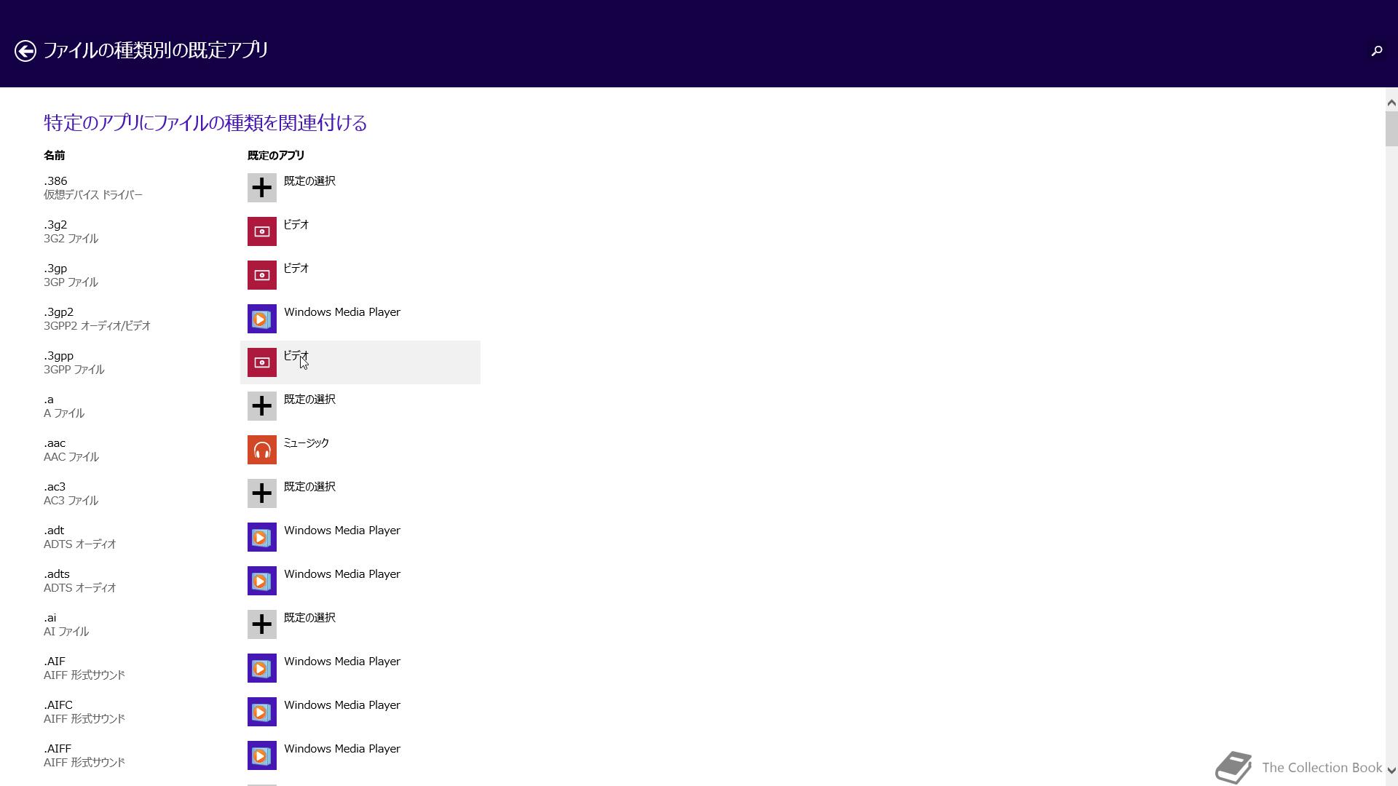1398x786 pixels.
Task: Change Windows Media Player label for .AIF
Action: click(x=342, y=661)
